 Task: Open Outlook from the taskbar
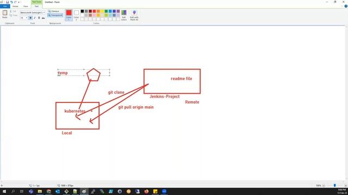click(x=58, y=191)
